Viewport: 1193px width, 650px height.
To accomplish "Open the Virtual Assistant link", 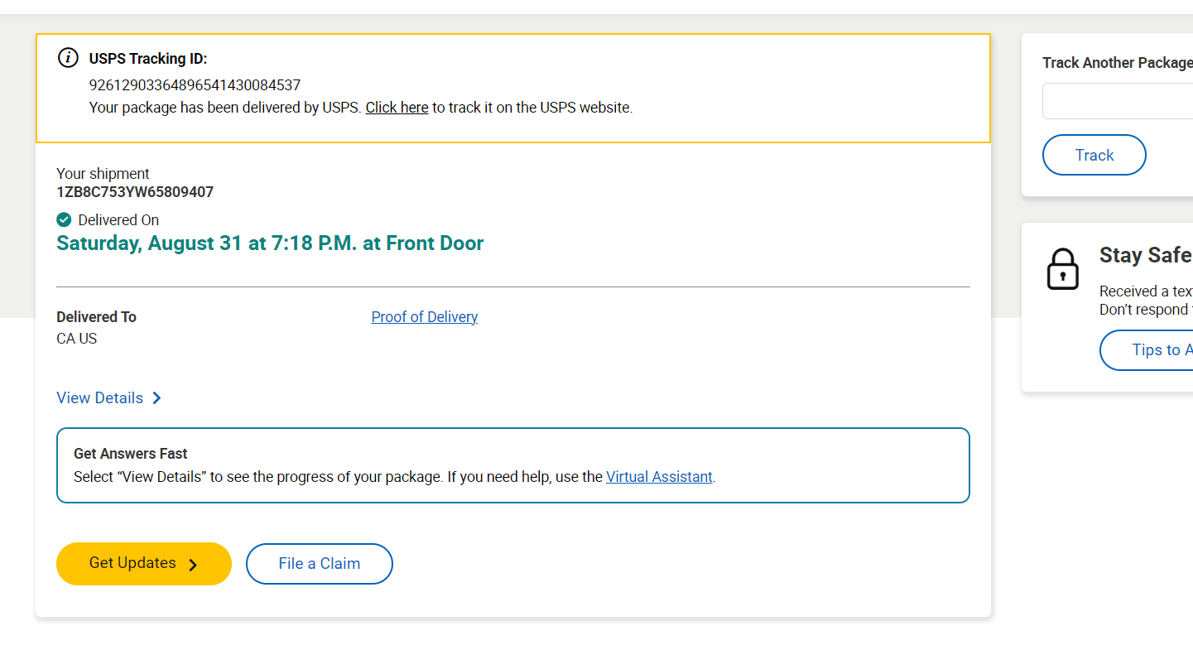I will point(659,477).
